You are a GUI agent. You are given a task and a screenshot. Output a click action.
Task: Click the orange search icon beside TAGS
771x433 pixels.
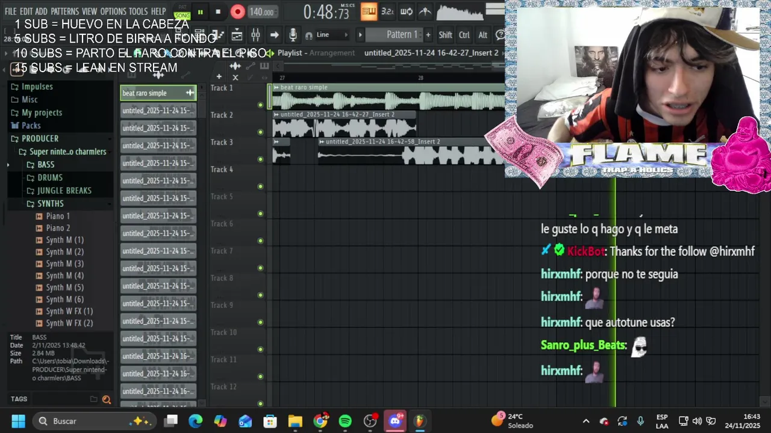click(107, 399)
